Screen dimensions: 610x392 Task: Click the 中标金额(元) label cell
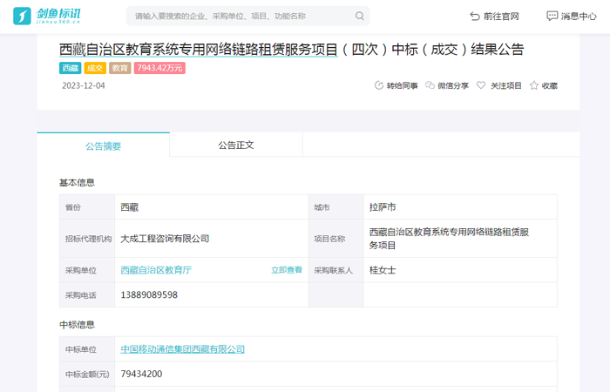point(87,374)
